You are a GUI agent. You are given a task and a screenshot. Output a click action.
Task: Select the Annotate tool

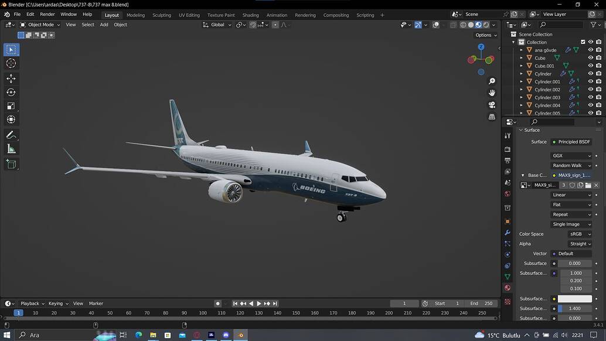[x=11, y=135]
